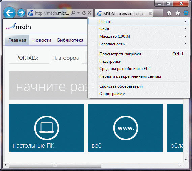The image size is (192, 171).
Task: Click the настольные ПК tile
Action: pyautogui.click(x=47, y=128)
